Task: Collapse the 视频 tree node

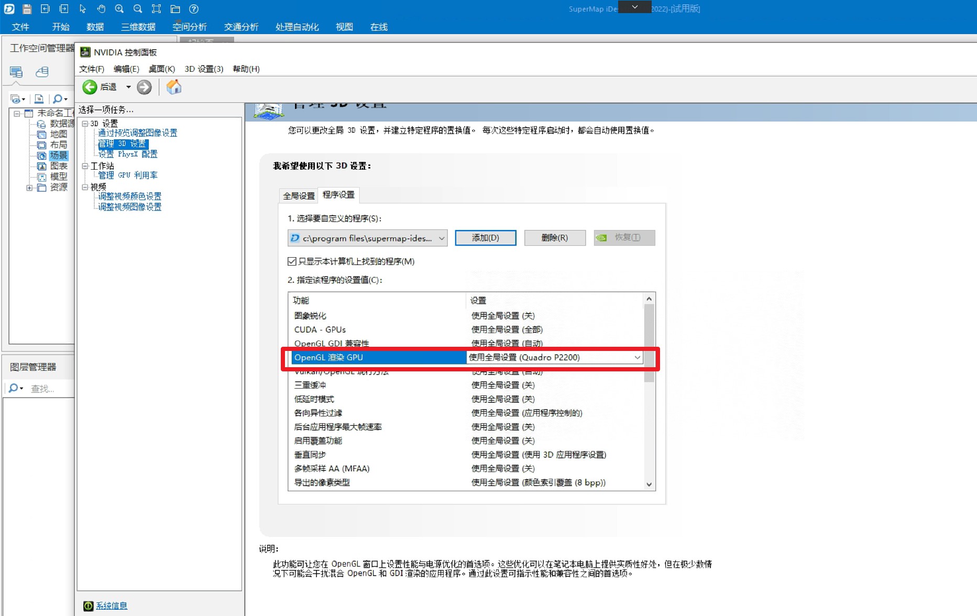Action: 85,187
